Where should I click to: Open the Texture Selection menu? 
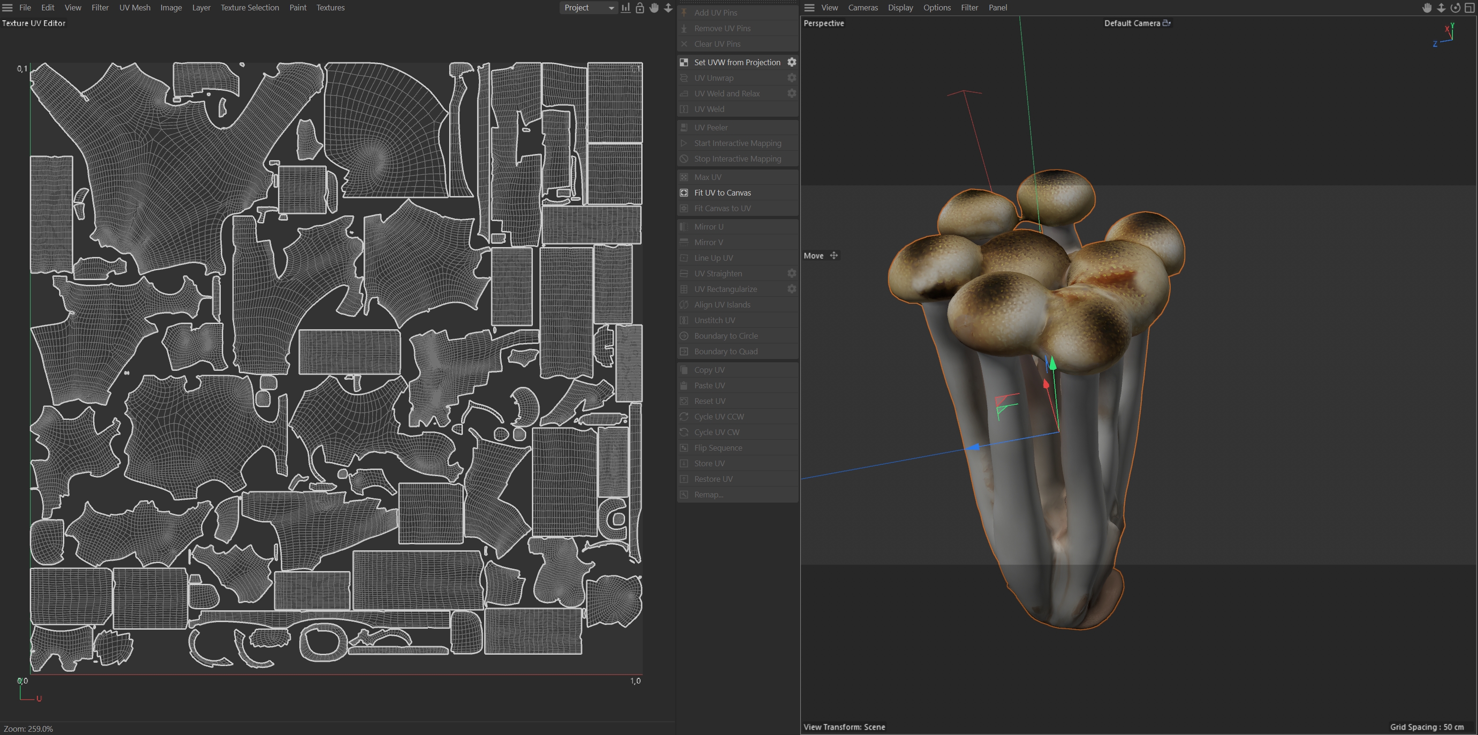[250, 8]
